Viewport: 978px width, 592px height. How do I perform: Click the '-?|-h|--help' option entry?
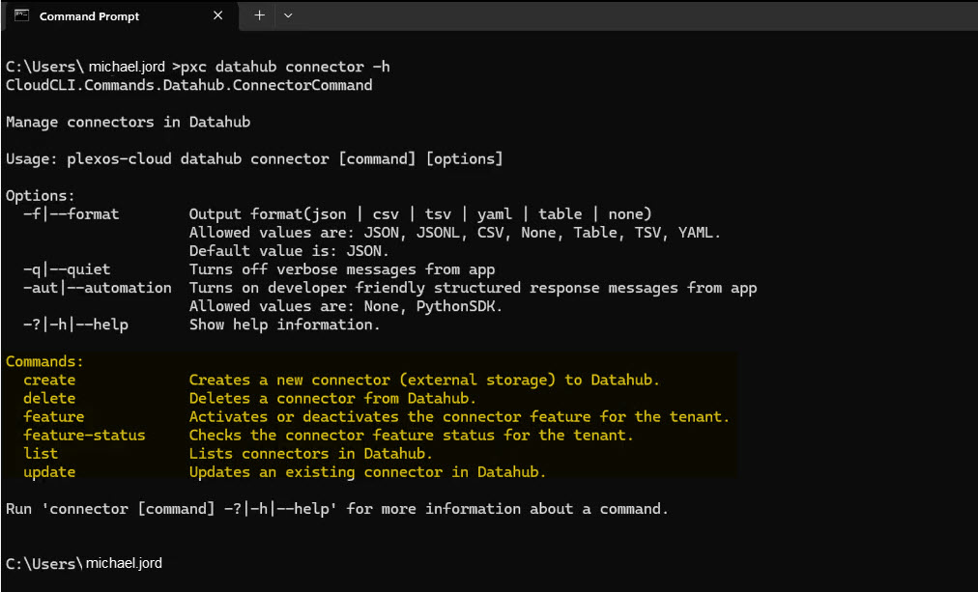click(x=74, y=324)
